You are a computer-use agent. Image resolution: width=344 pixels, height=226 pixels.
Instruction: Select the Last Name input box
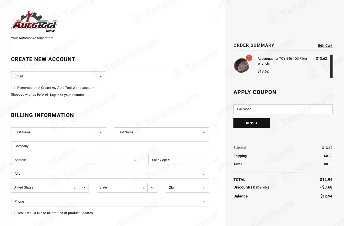pyautogui.click(x=161, y=132)
